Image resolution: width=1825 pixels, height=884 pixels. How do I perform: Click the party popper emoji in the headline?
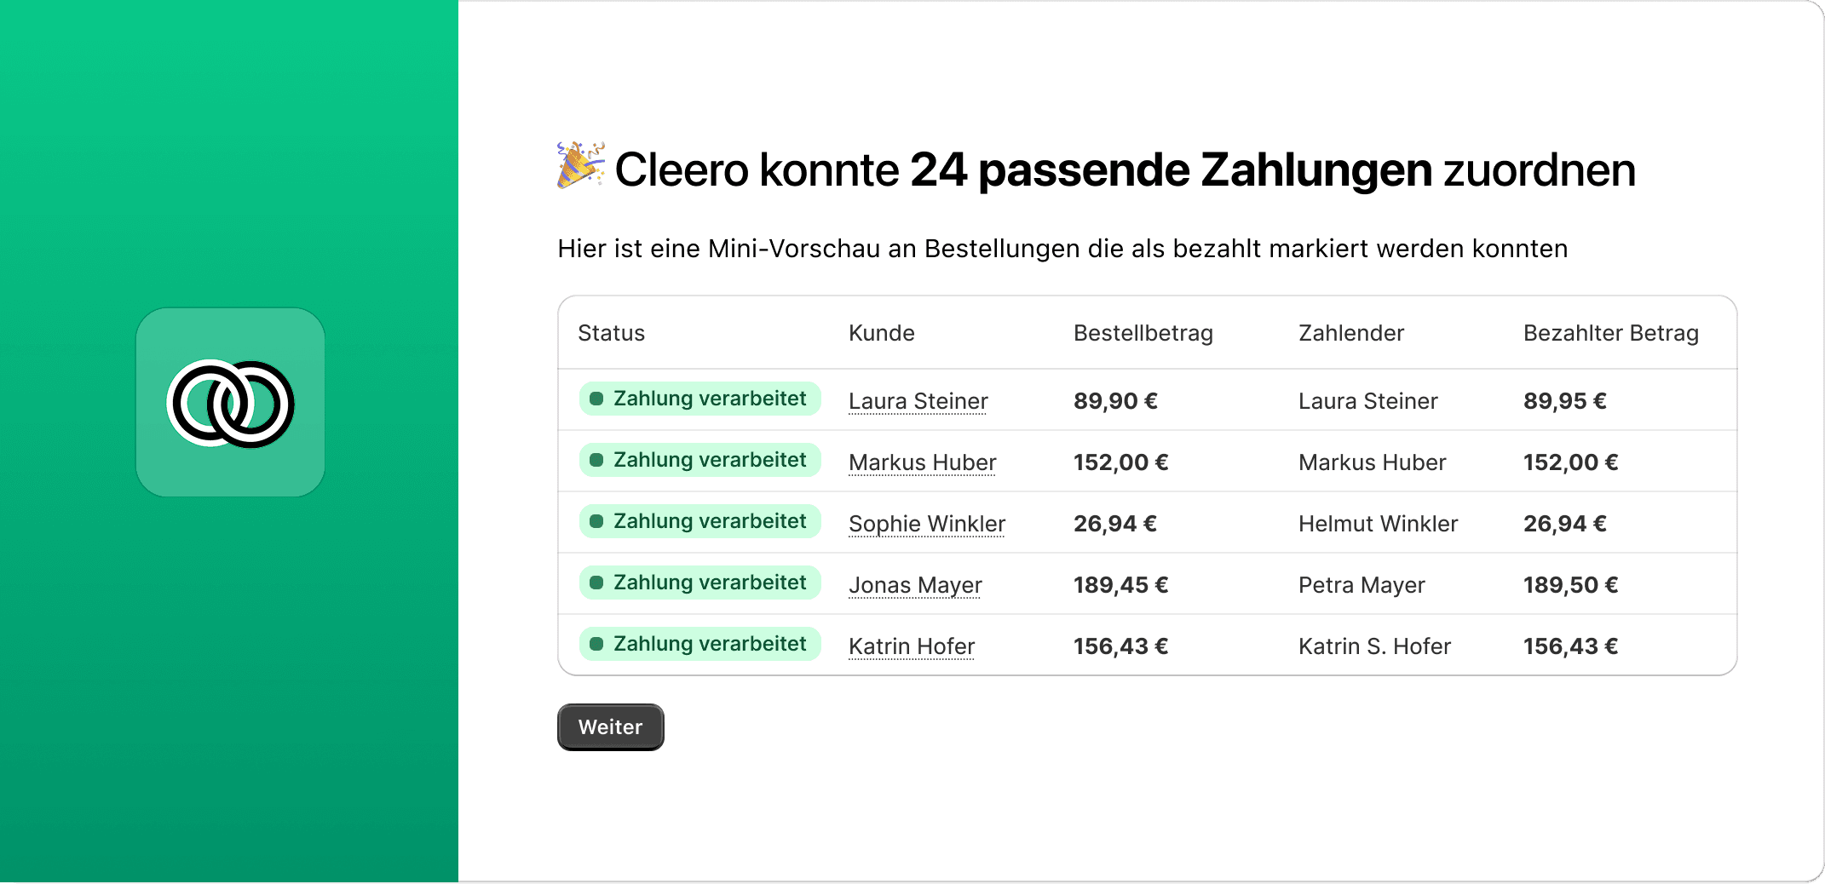(x=581, y=168)
